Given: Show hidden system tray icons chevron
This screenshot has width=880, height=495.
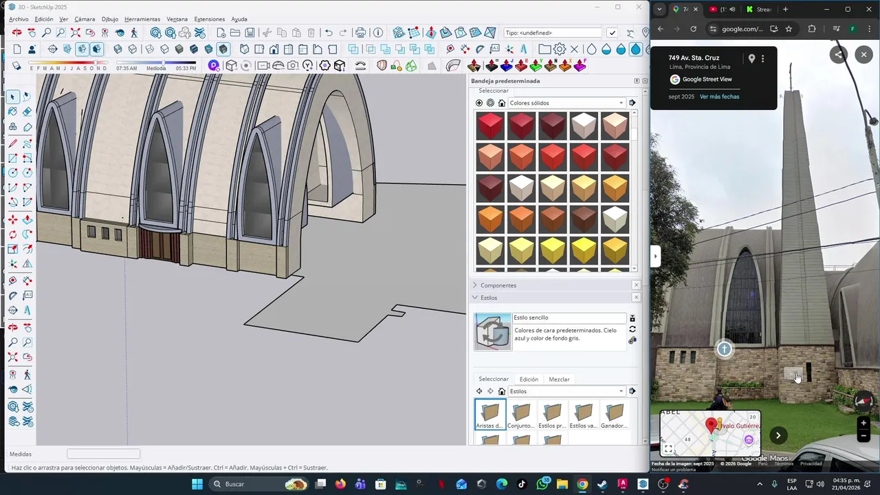Looking at the screenshot, I should pyautogui.click(x=760, y=484).
